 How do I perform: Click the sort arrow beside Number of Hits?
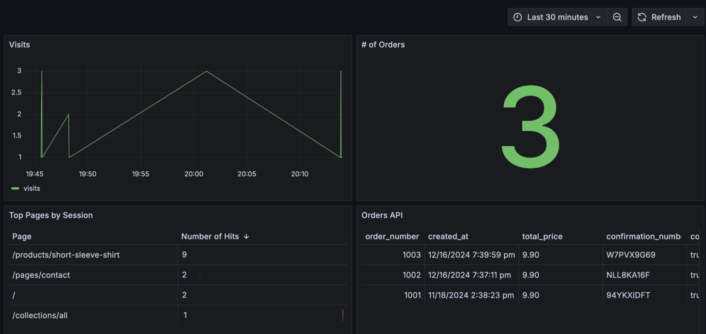[x=246, y=236]
